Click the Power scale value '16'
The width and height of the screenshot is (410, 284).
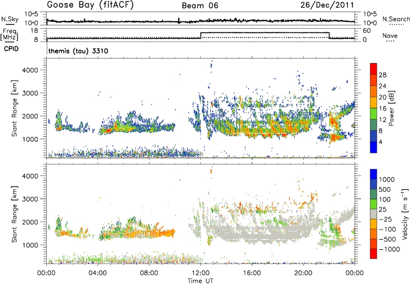point(382,109)
